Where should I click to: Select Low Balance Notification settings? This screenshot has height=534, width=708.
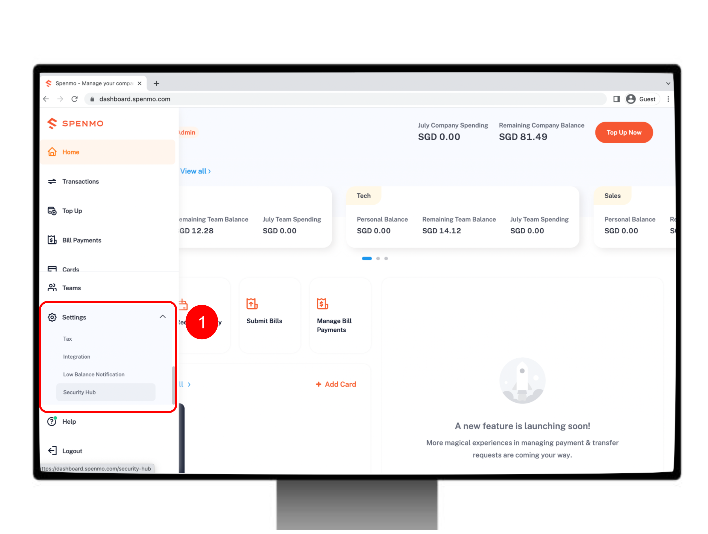[x=94, y=374]
